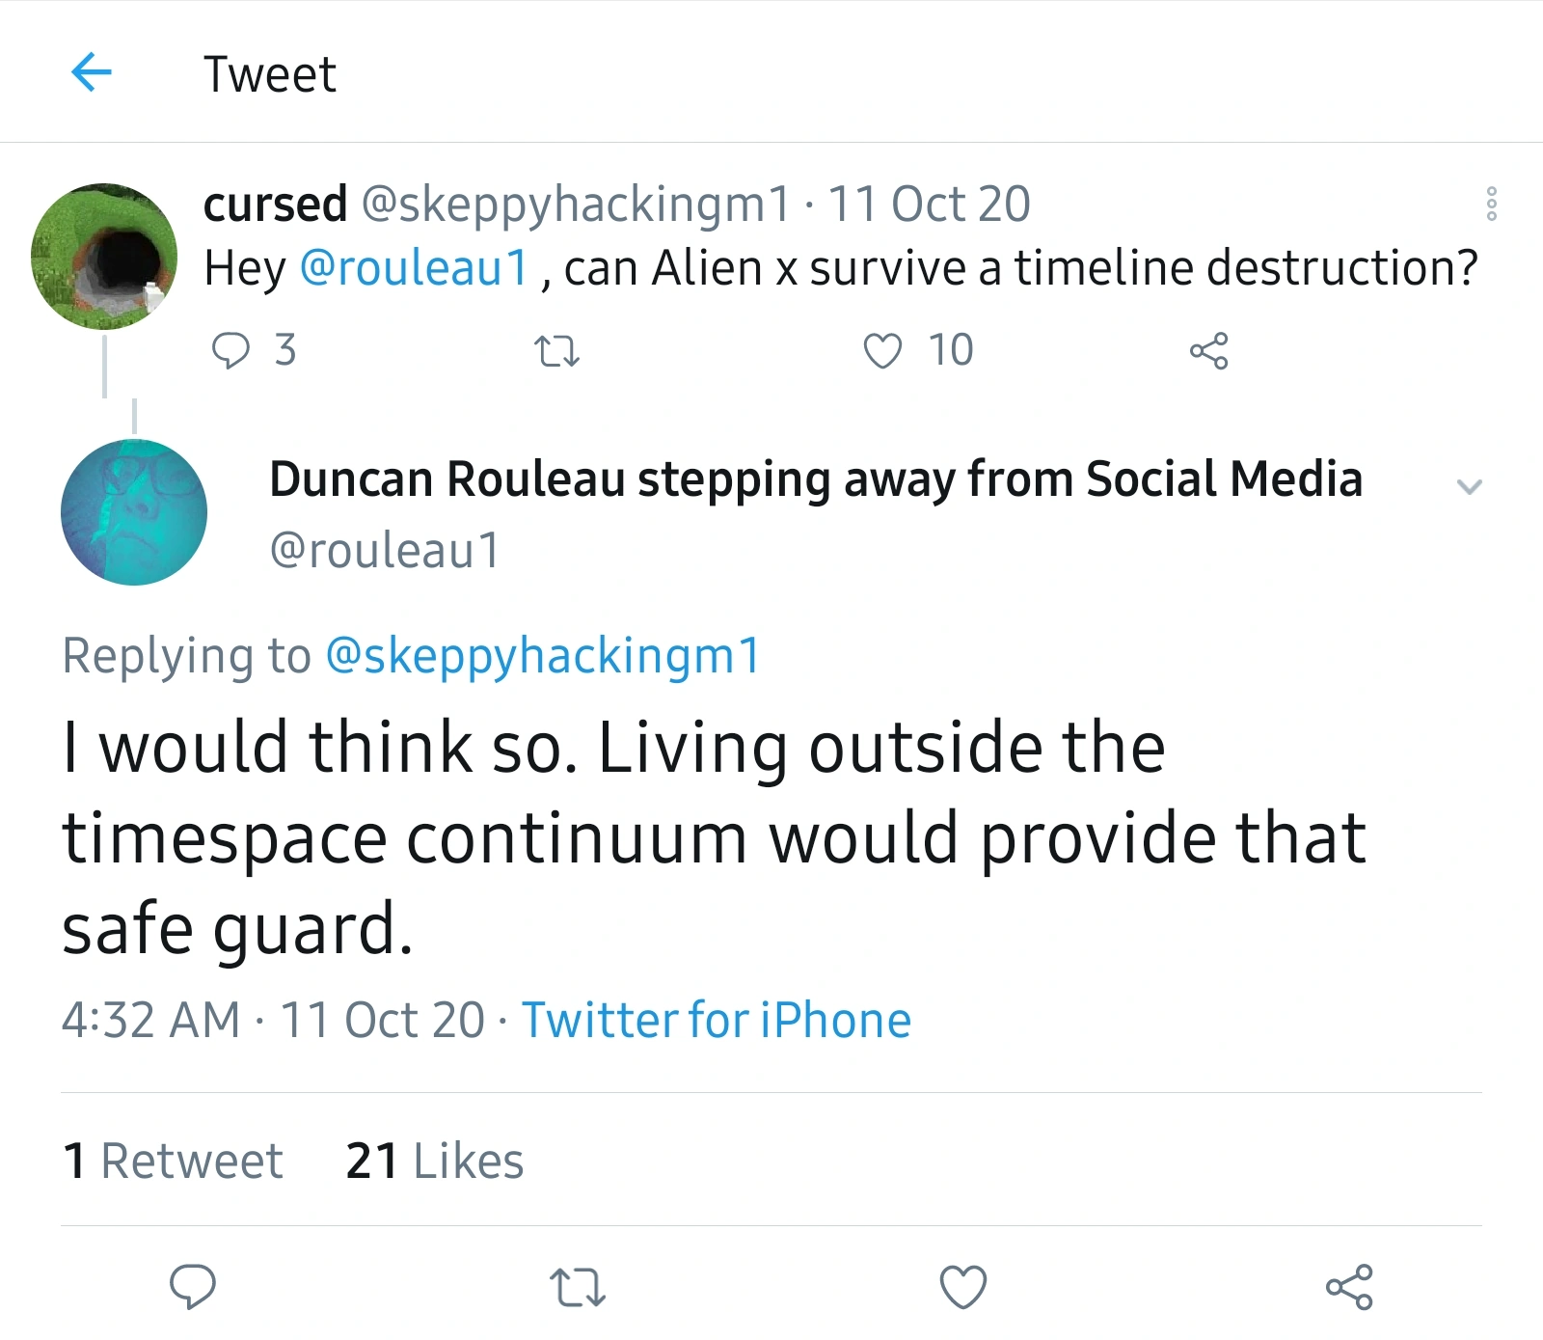Go back using the blue arrow
This screenshot has height=1340, width=1543.
pyautogui.click(x=92, y=72)
